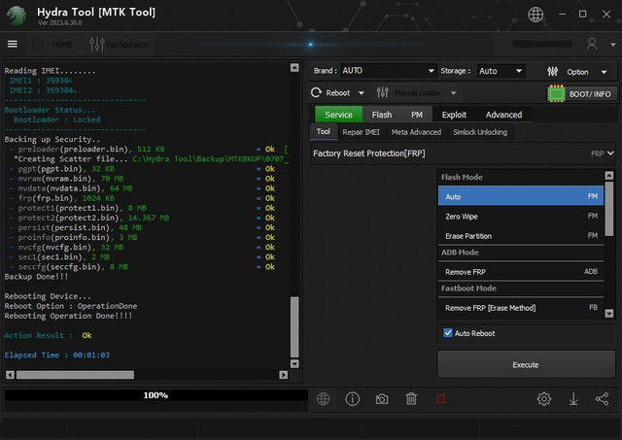This screenshot has height=440, width=622.
Task: Open Configuration section
Action: [x=119, y=44]
